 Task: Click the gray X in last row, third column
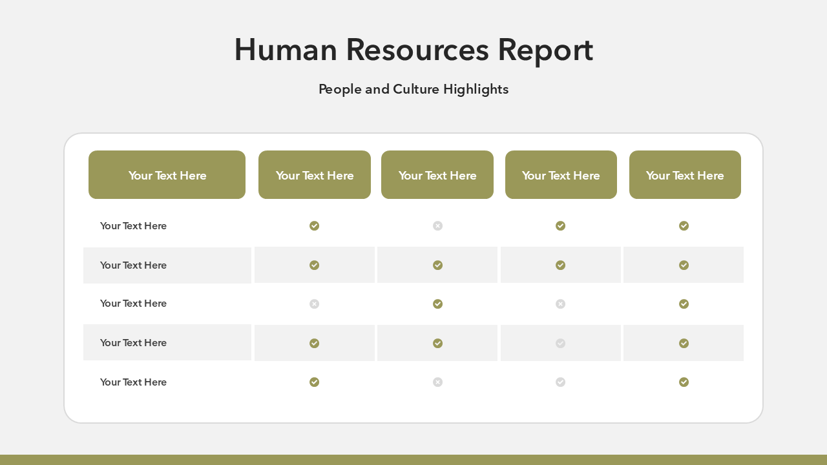pyautogui.click(x=437, y=382)
